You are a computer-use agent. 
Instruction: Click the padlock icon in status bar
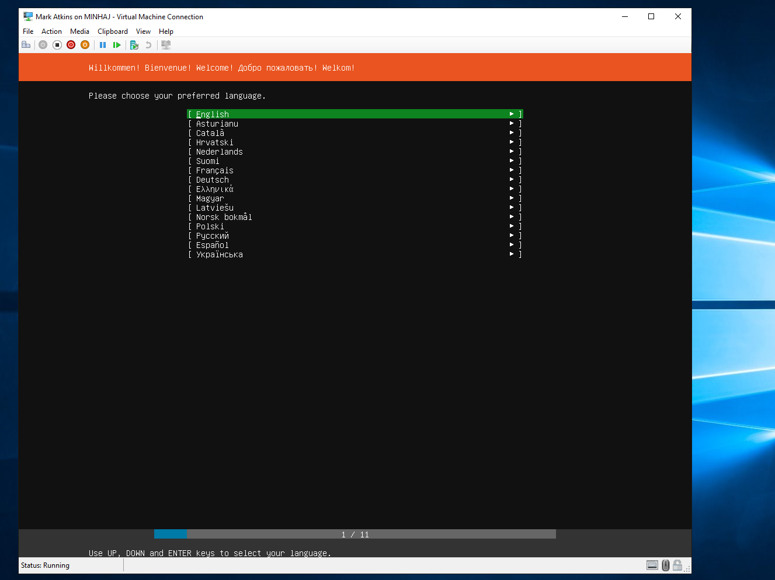click(677, 565)
